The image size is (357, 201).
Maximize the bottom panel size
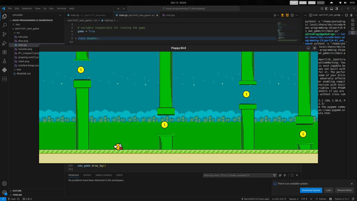[x=292, y=175]
